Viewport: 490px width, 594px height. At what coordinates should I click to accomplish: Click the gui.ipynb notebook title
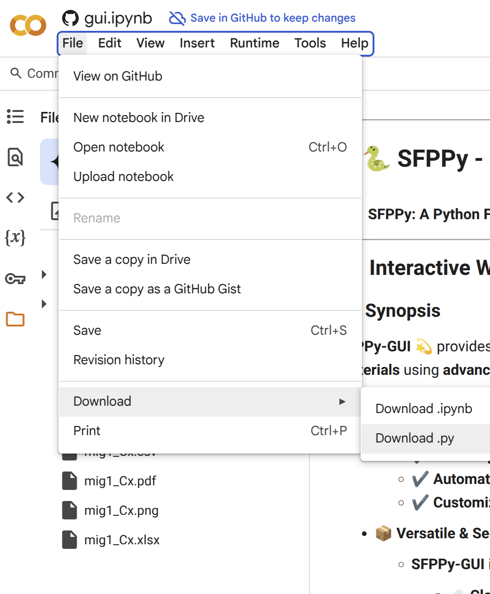[x=118, y=18]
